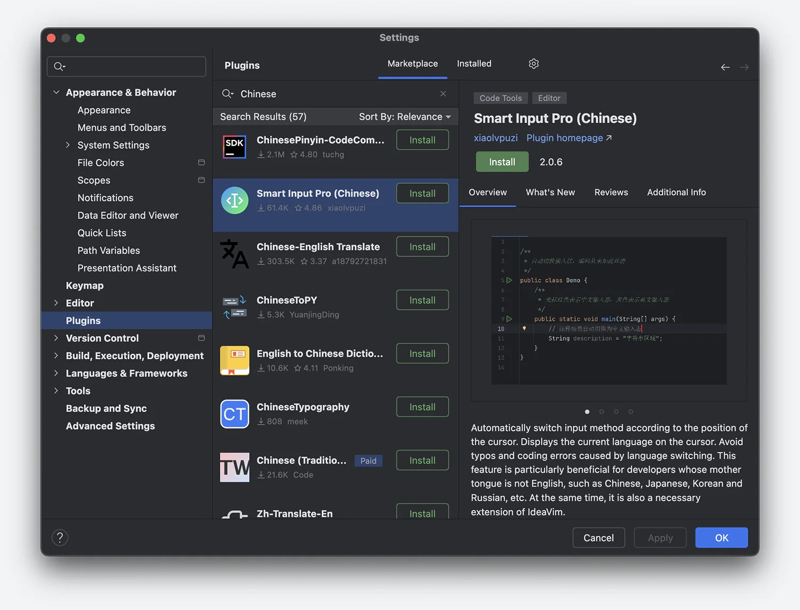Open Presentation Assistant settings
The width and height of the screenshot is (800, 610).
[127, 268]
